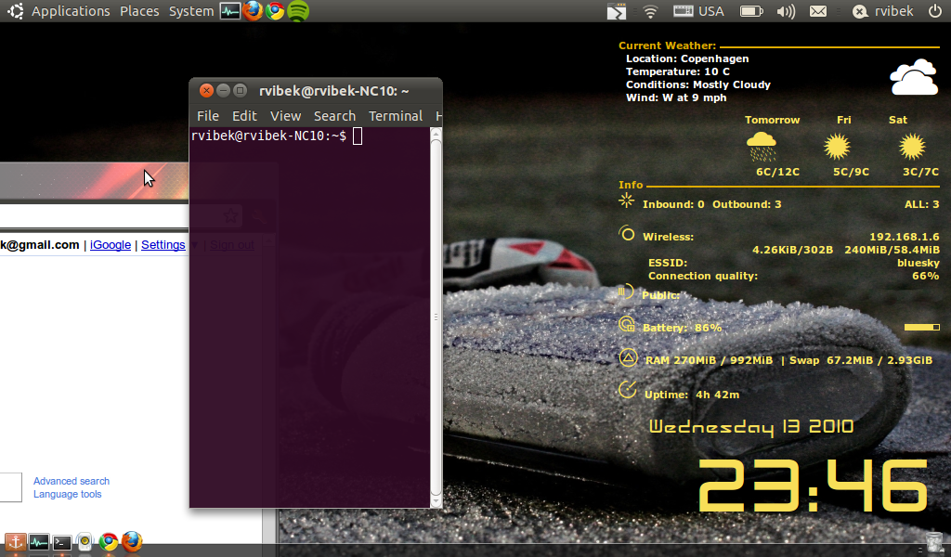This screenshot has width=951, height=557.
Task: Open the volume indicator
Action: coord(786,11)
